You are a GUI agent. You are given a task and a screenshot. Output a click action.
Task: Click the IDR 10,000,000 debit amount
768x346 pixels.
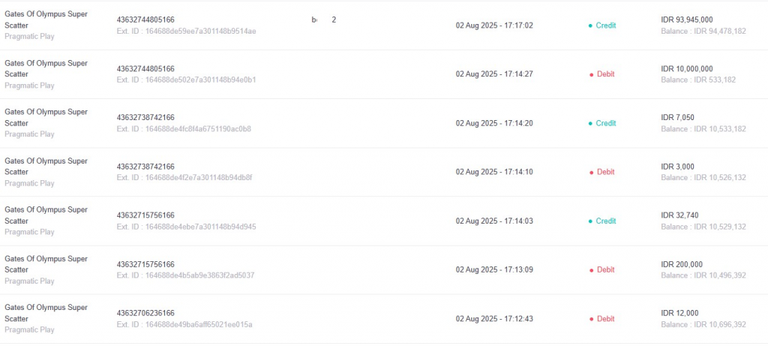click(x=687, y=68)
